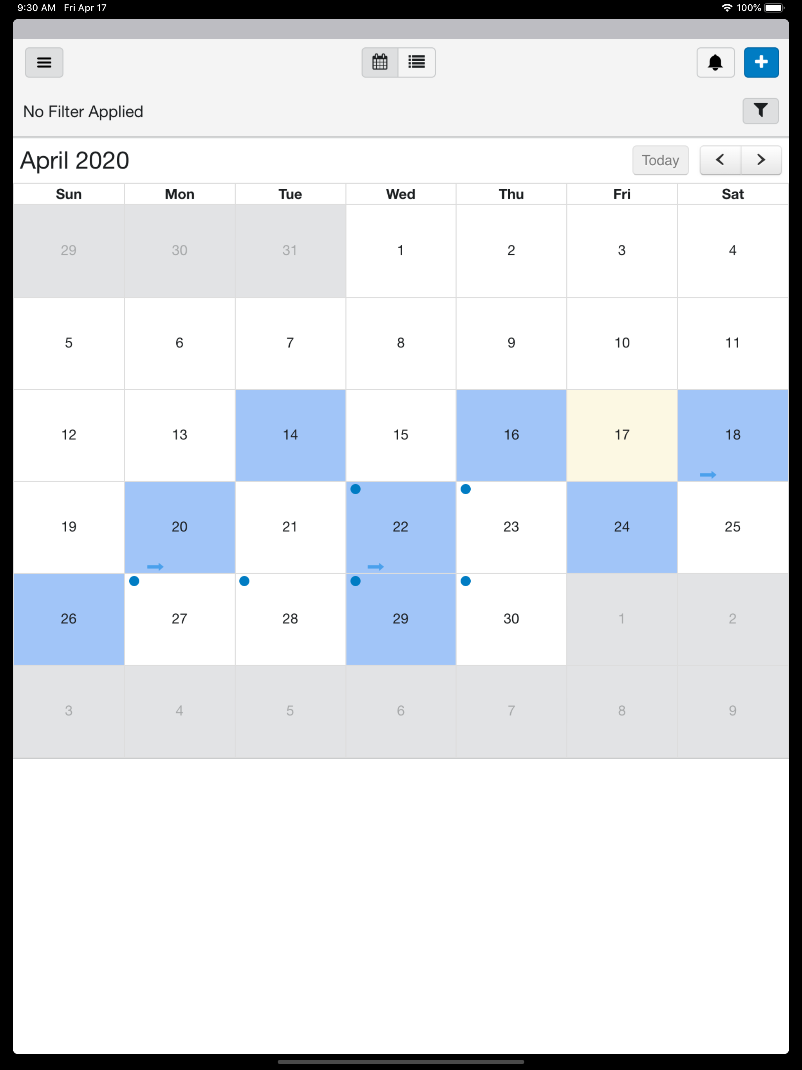This screenshot has width=802, height=1070.
Task: Open the filter icon next to No Filter Applied
Action: pos(760,111)
